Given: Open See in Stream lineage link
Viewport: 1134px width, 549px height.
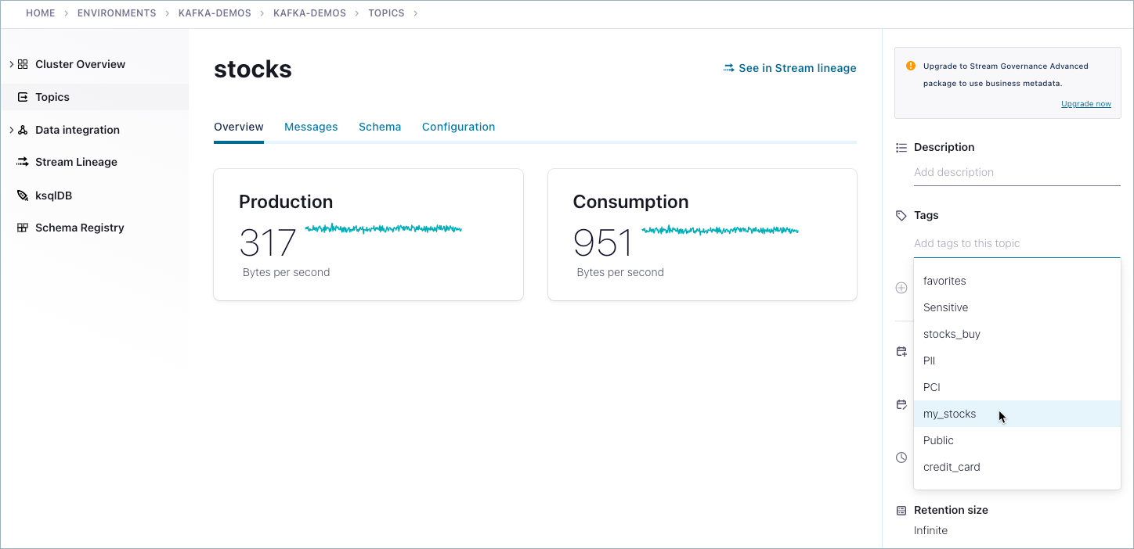Looking at the screenshot, I should coord(789,68).
